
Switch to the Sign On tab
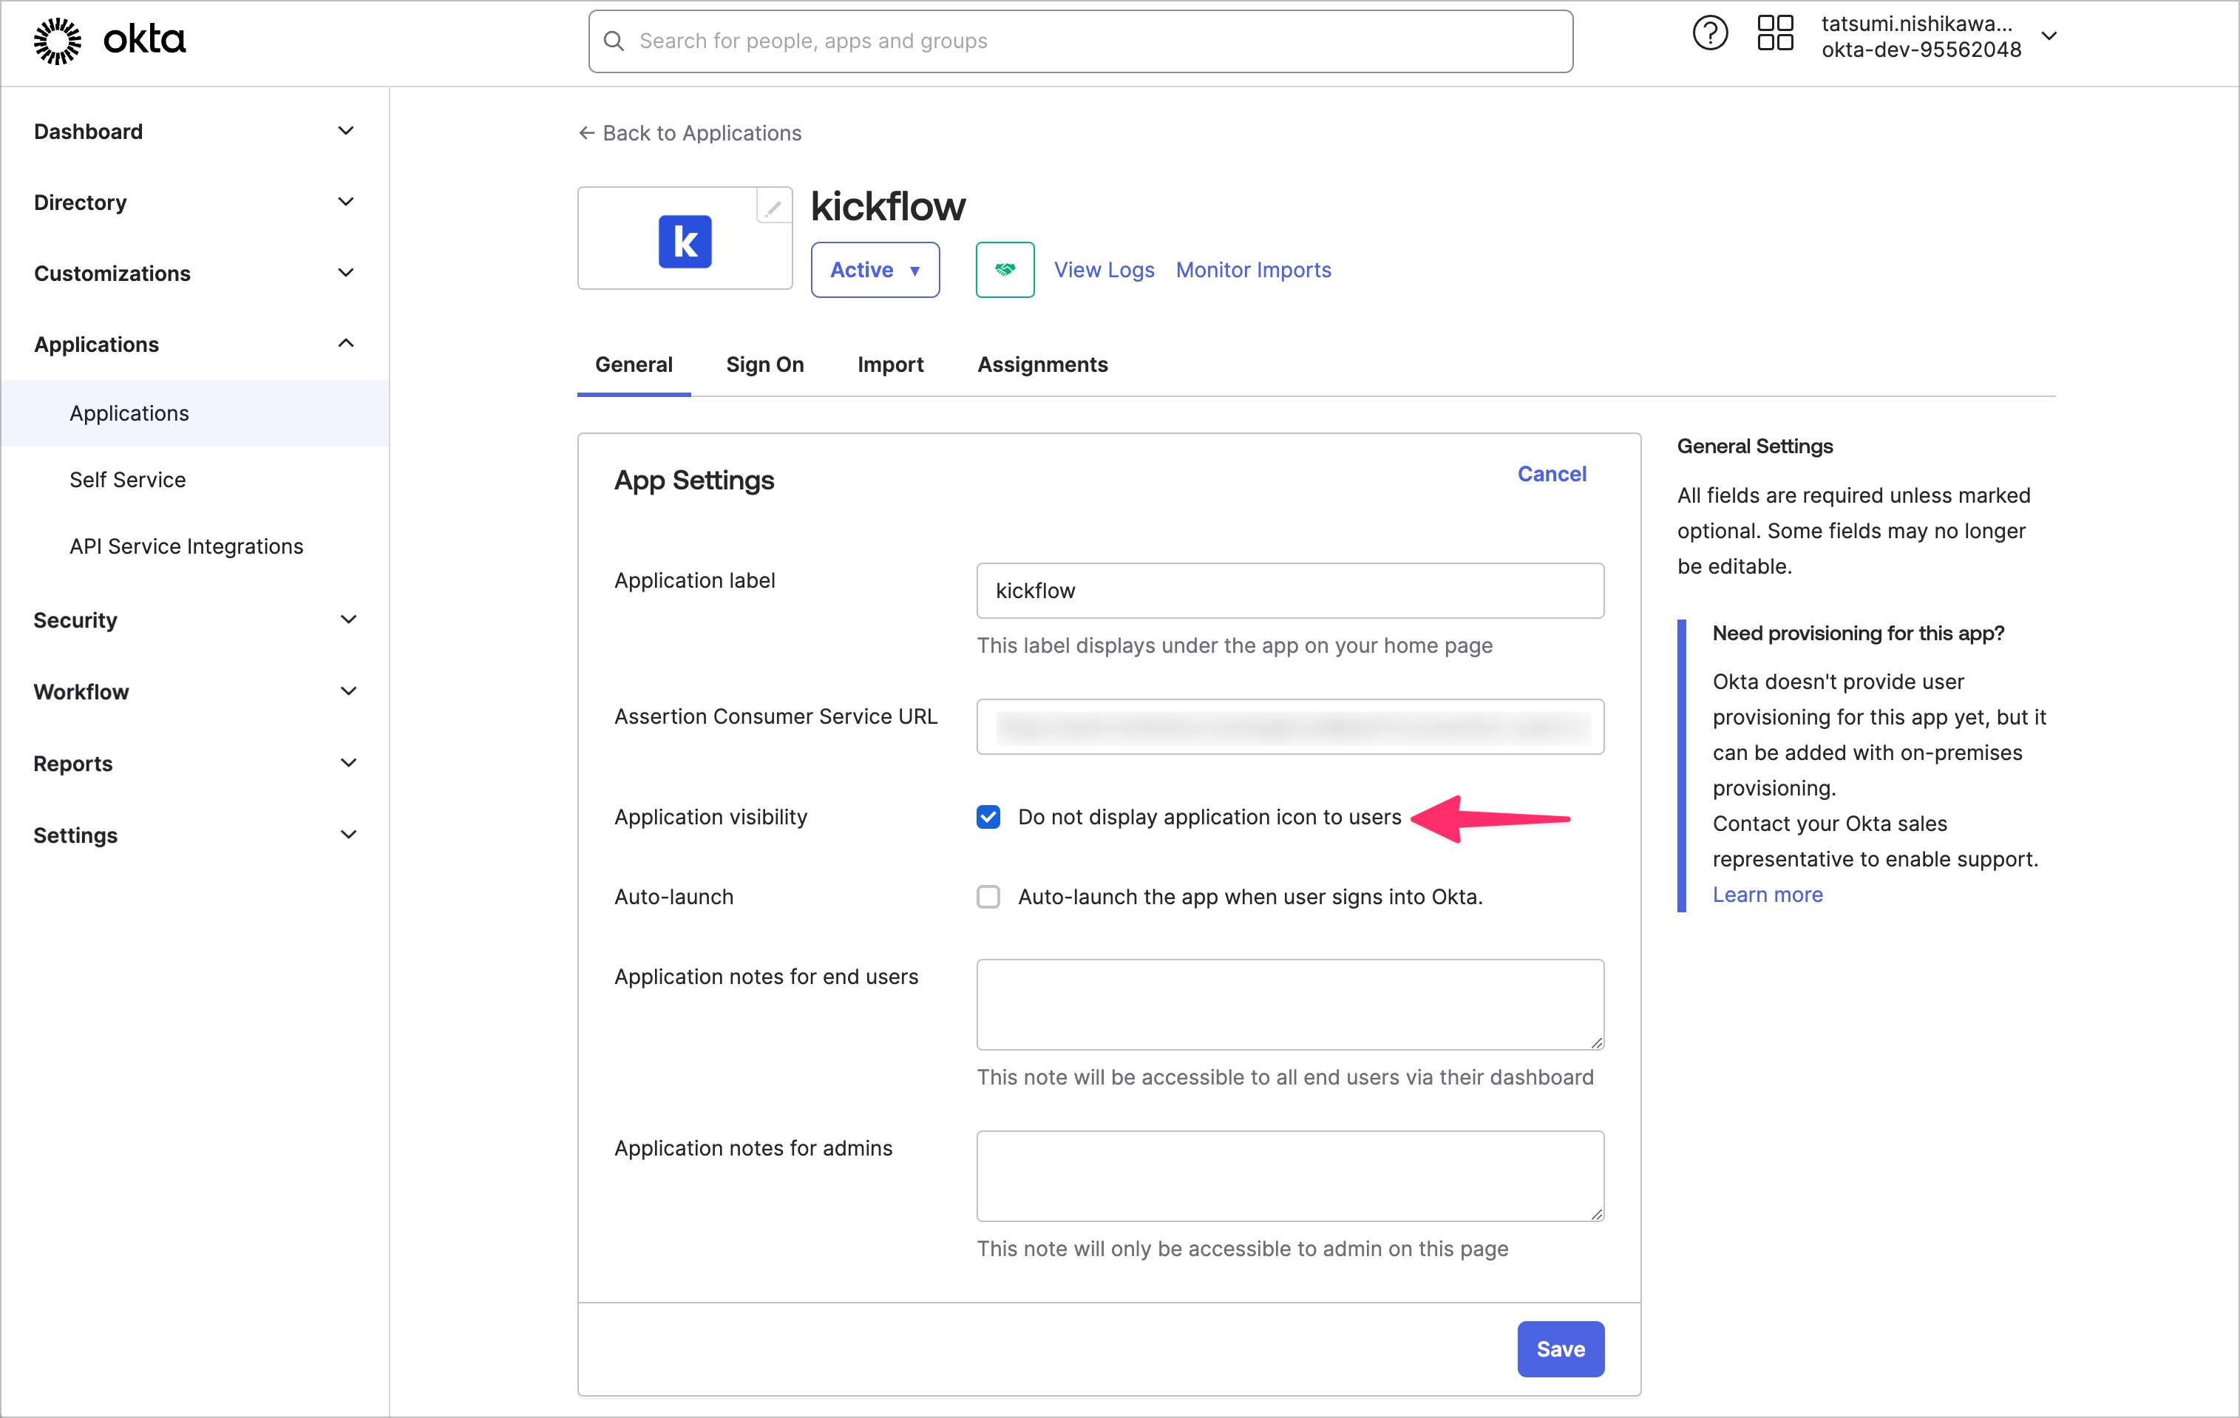click(x=764, y=364)
